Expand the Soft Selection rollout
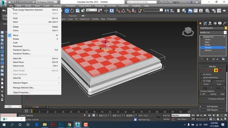The height and width of the screenshot is (128, 228). [212, 106]
